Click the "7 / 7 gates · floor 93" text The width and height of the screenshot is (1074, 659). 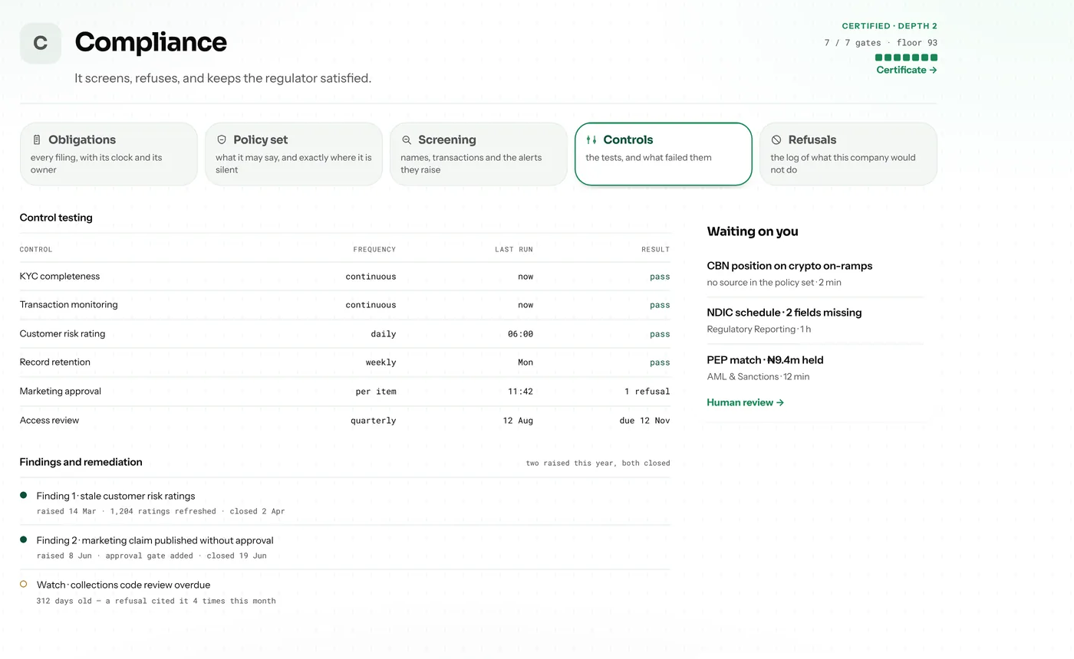point(881,43)
